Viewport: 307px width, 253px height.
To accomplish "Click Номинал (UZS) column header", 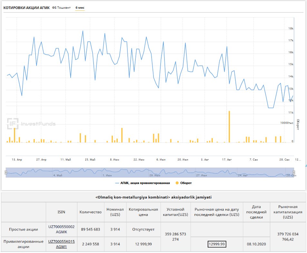I will pos(115,212).
